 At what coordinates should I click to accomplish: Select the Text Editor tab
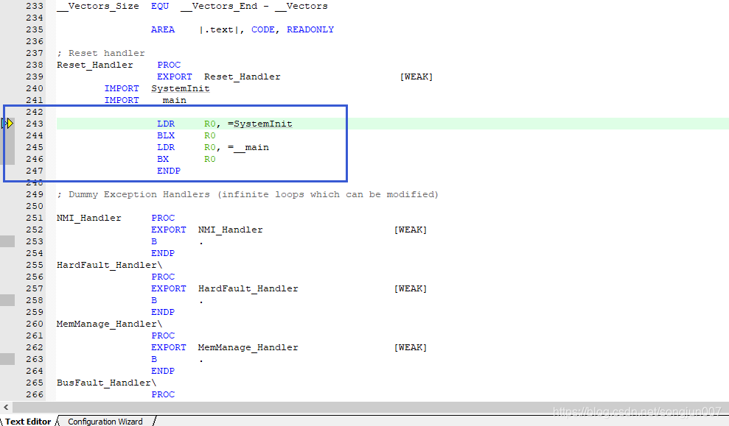[27, 421]
